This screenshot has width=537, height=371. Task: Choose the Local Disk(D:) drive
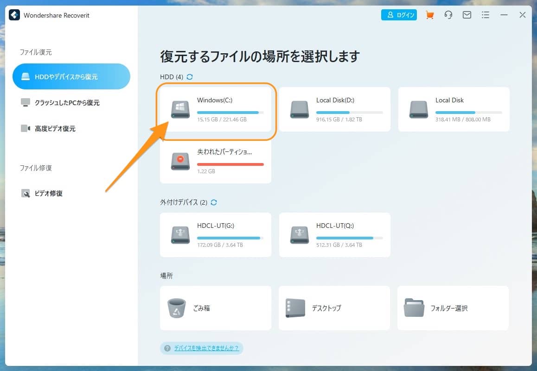pyautogui.click(x=334, y=110)
